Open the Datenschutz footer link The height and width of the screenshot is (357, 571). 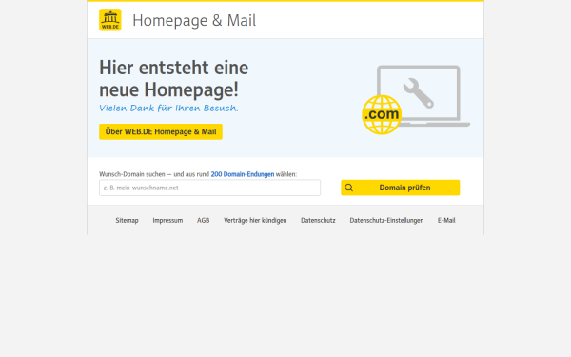coord(318,220)
